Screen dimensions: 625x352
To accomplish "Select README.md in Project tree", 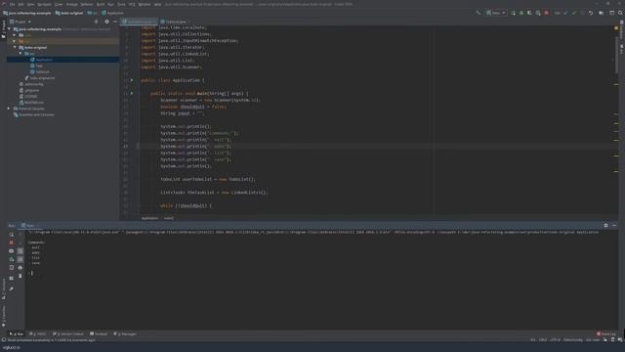I will (x=34, y=103).
